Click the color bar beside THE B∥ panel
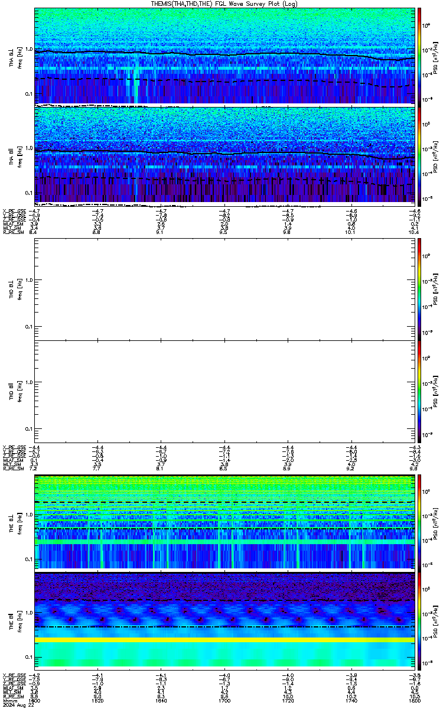The width and height of the screenshot is (443, 709). pos(419,620)
